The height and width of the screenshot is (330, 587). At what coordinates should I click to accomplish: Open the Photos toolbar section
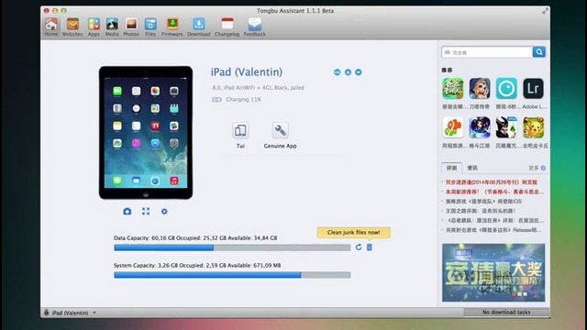(x=131, y=27)
